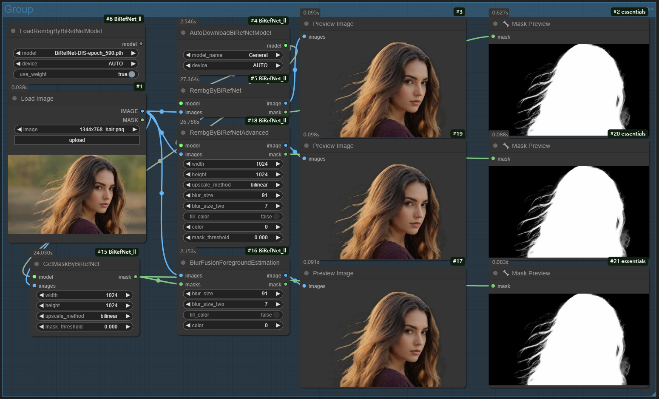This screenshot has width=659, height=399.
Task: Collapse the AutoDownloadBiRefNetModel node dot
Action: coord(183,33)
